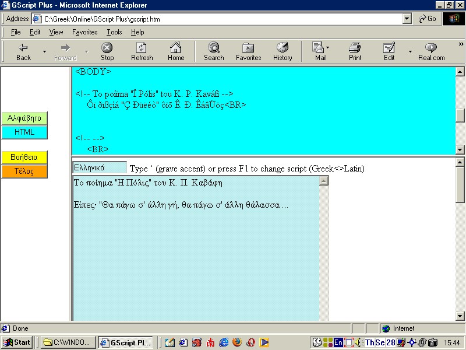
Task: Click the Αλφάβητο button
Action: tap(24, 118)
